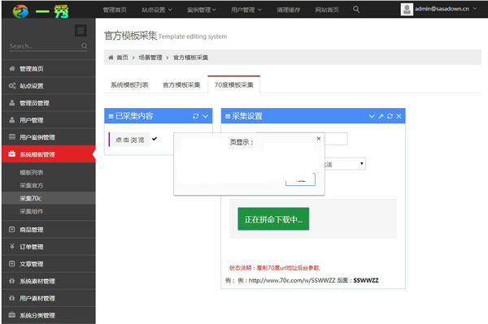Click the admin user avatar icon
This screenshot has height=324, width=488.
tap(407, 9)
